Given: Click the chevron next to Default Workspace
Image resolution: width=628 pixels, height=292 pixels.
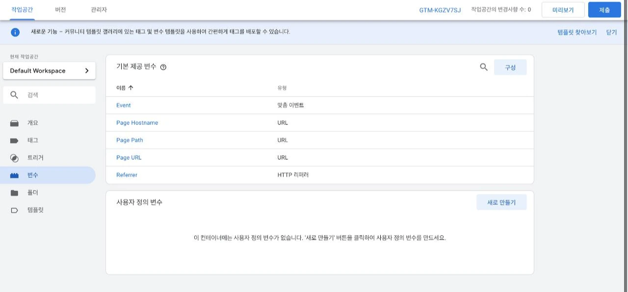Looking at the screenshot, I should (x=87, y=71).
